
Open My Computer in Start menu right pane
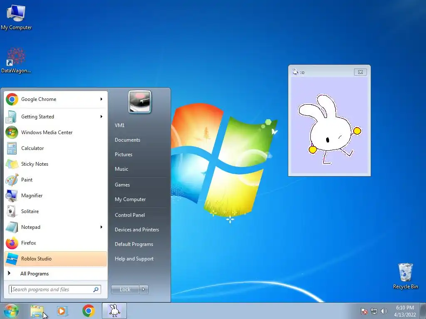tap(130, 199)
